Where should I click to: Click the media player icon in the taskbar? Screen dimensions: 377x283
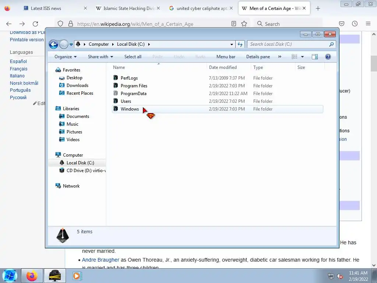(x=77, y=276)
